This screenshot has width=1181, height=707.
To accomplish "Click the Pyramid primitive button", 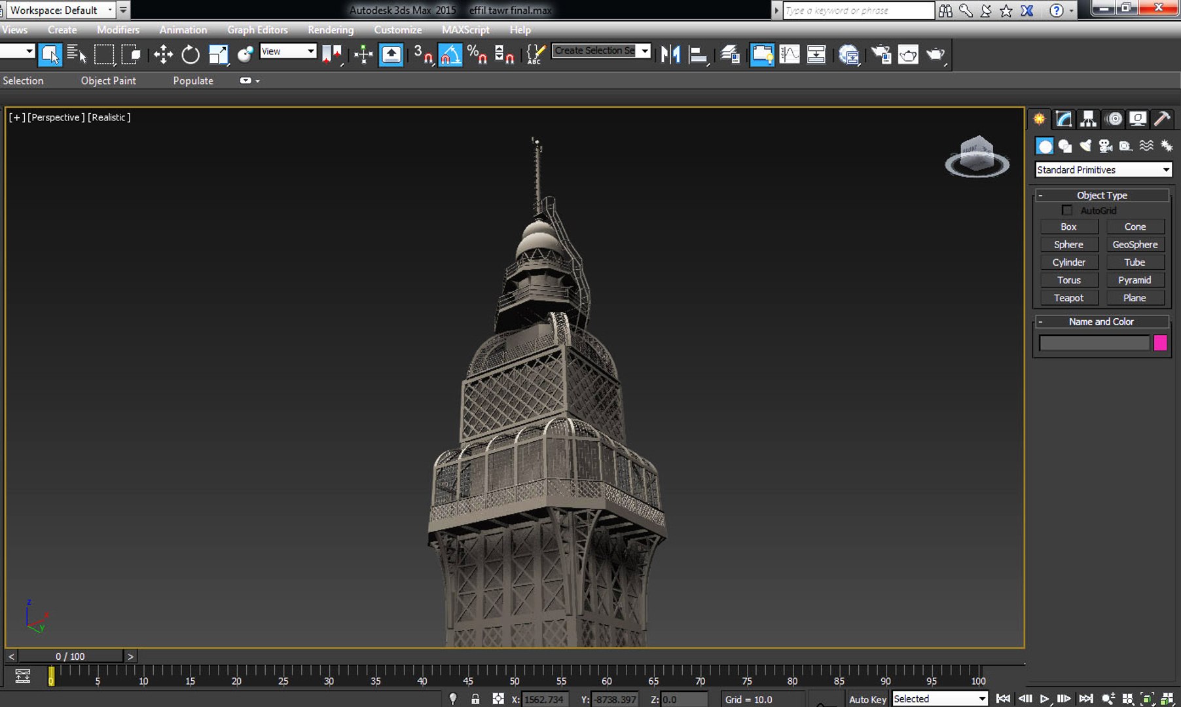I will tap(1135, 280).
